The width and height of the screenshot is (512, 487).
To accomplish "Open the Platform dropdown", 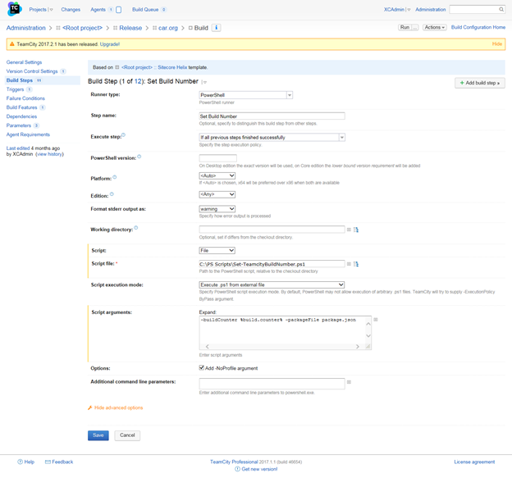I will pos(217,175).
